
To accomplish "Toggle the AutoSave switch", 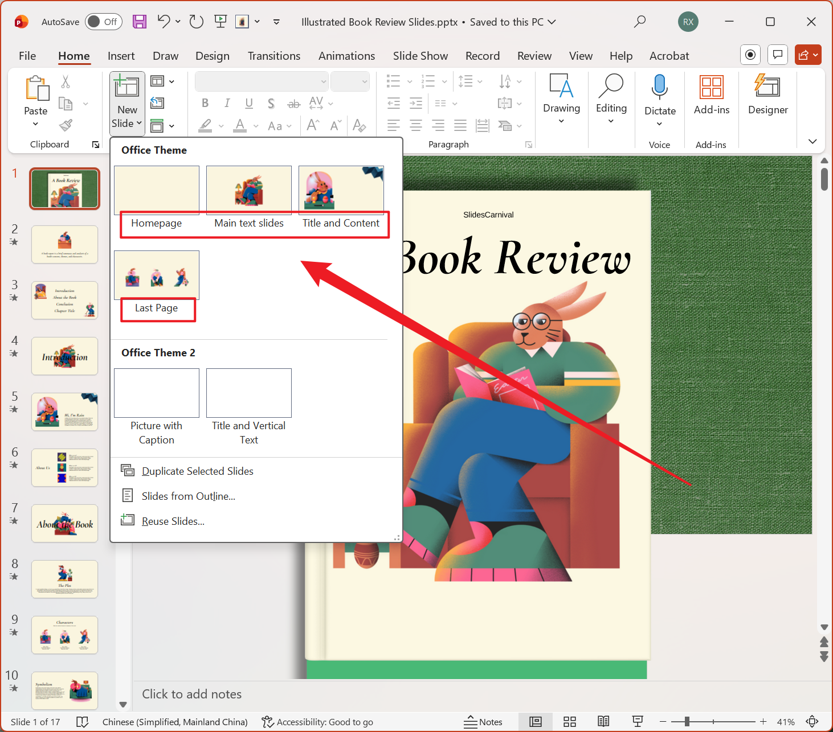I will [x=104, y=22].
